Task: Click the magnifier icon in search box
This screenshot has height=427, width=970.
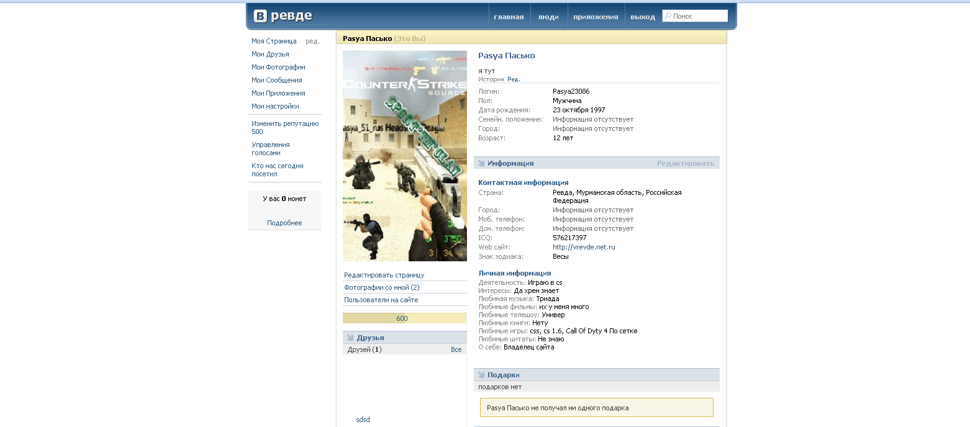Action: pos(668,16)
